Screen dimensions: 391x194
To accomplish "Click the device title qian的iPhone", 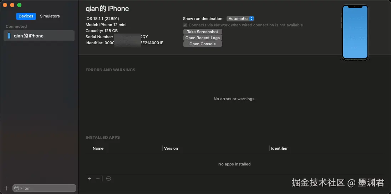I will (107, 9).
